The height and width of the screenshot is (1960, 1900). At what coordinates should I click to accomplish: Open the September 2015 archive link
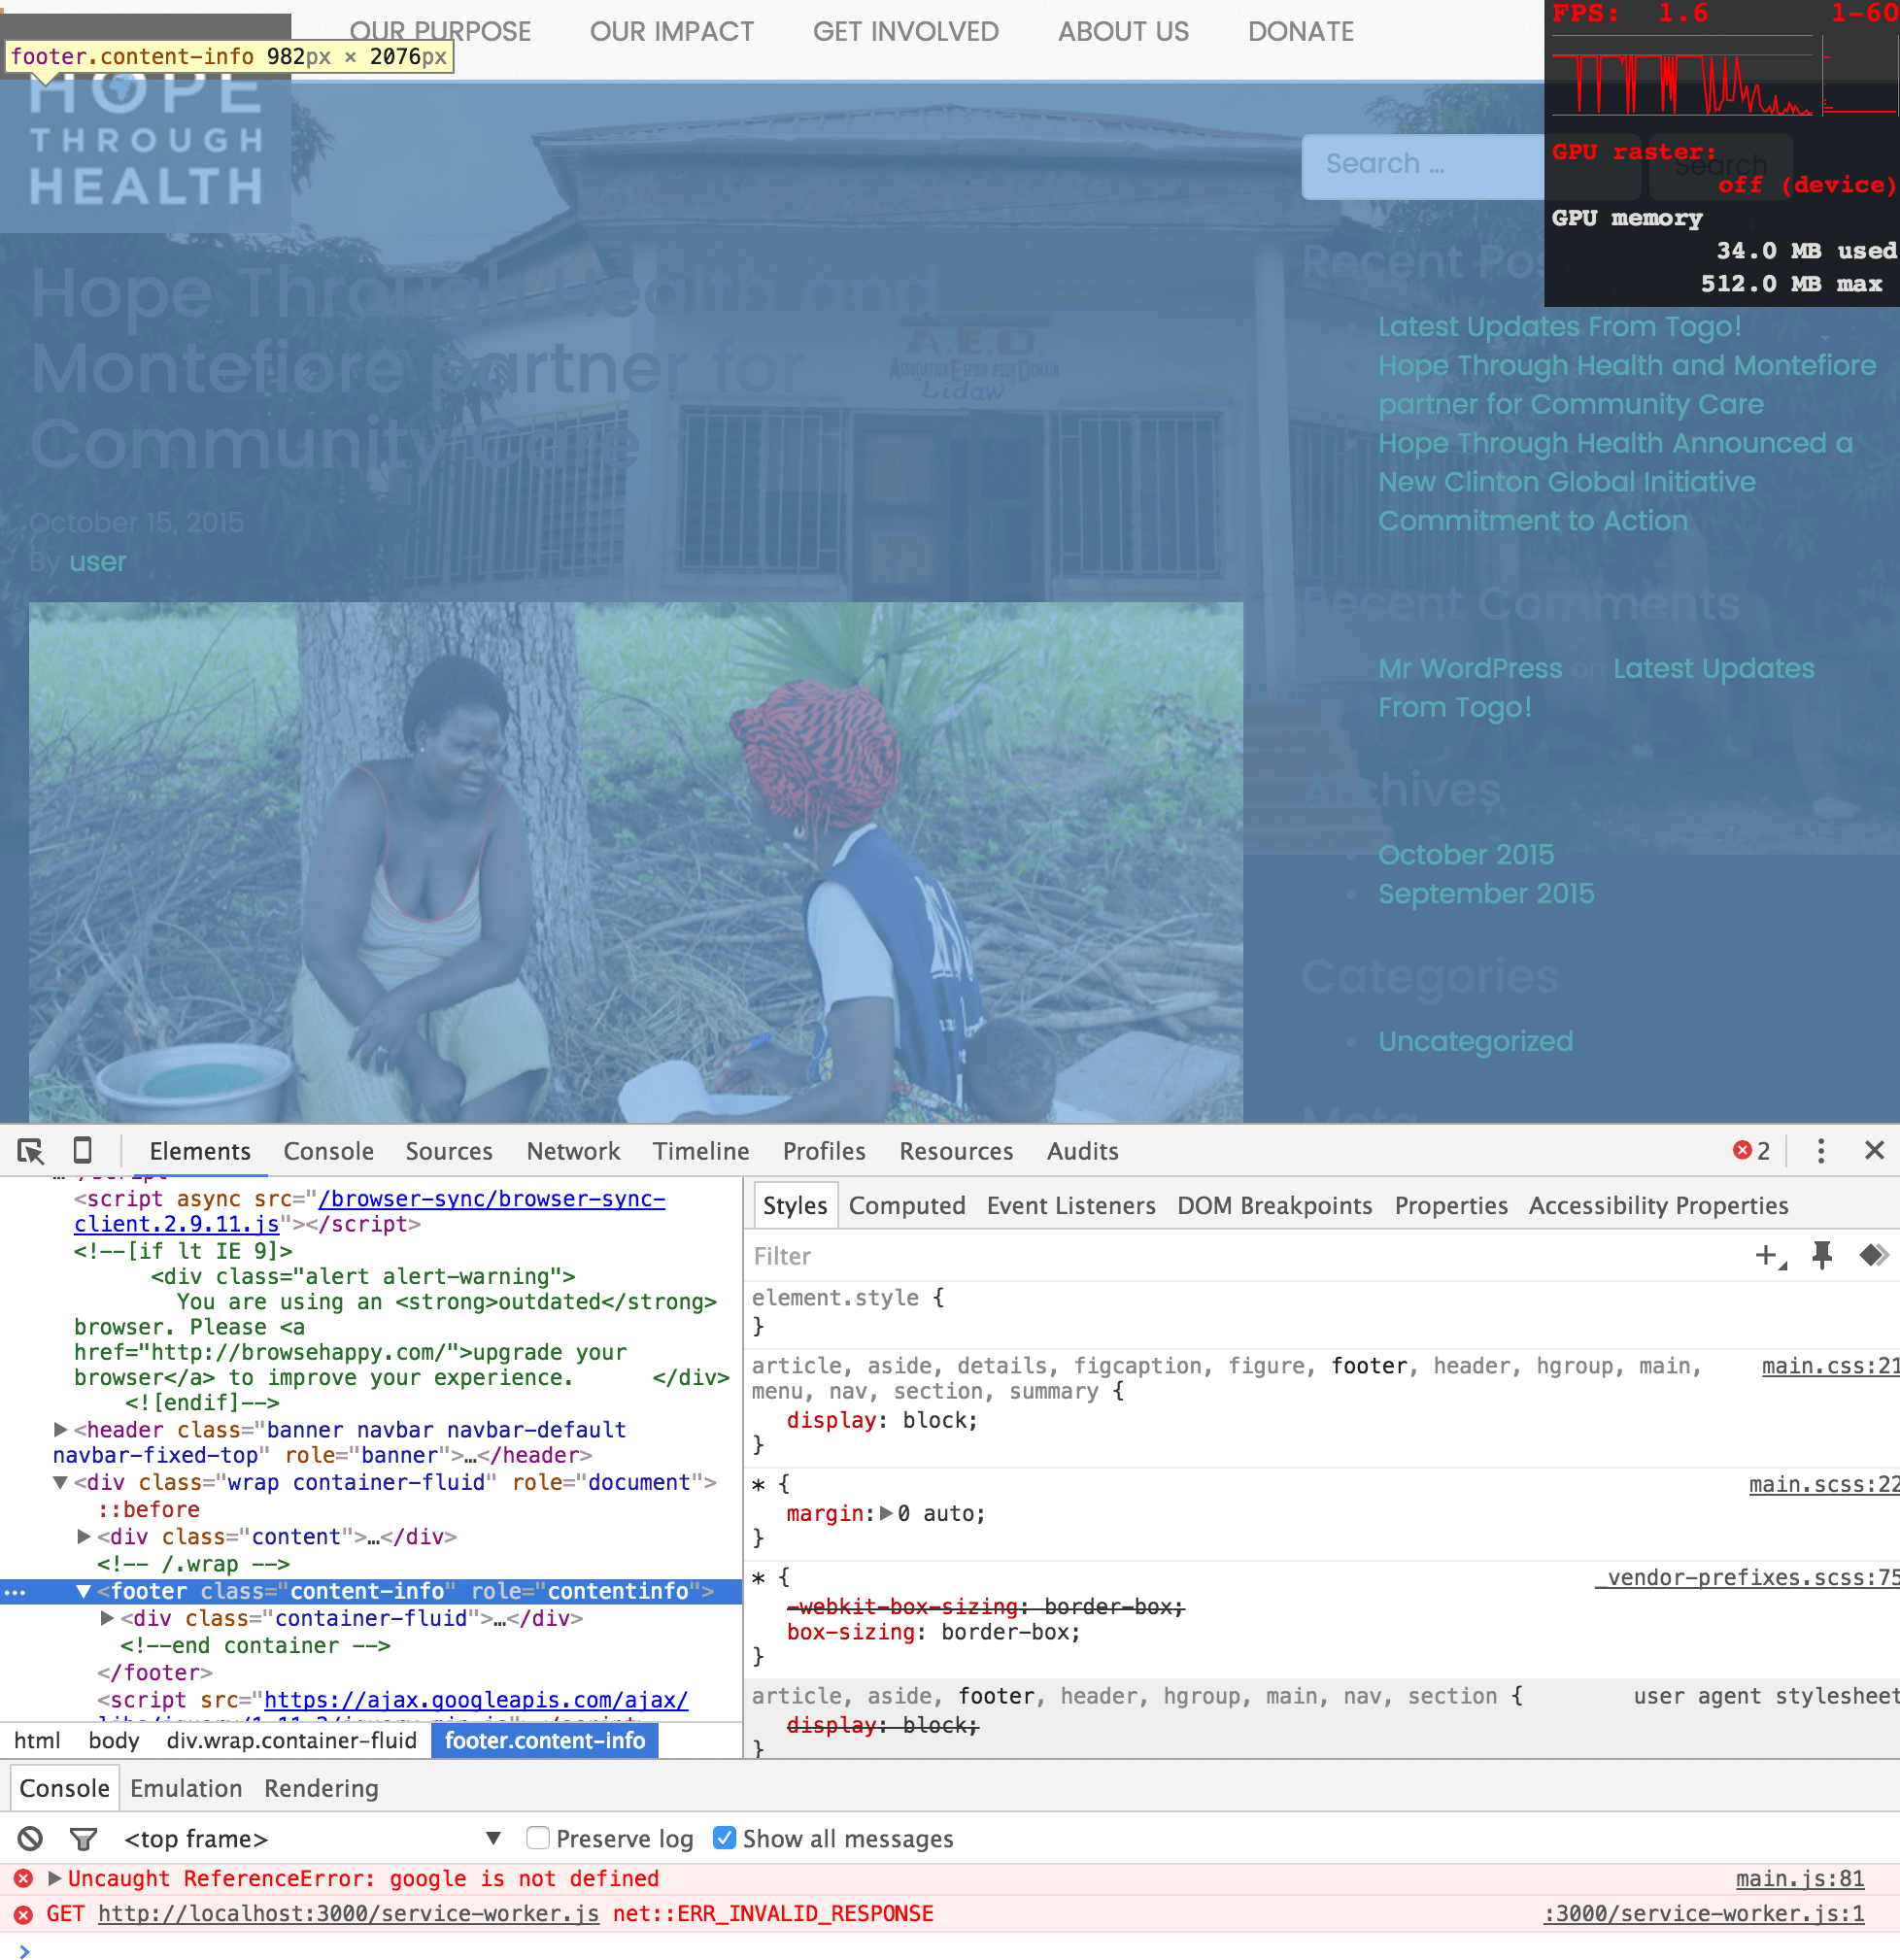(1486, 894)
